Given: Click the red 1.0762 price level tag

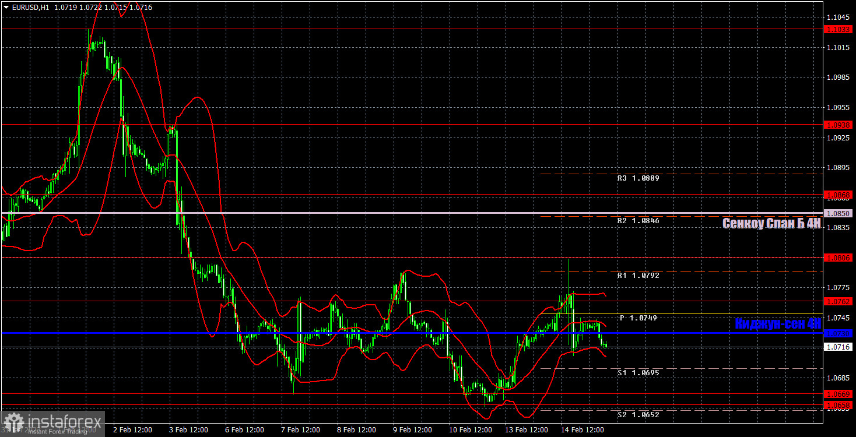Looking at the screenshot, I should (839, 301).
